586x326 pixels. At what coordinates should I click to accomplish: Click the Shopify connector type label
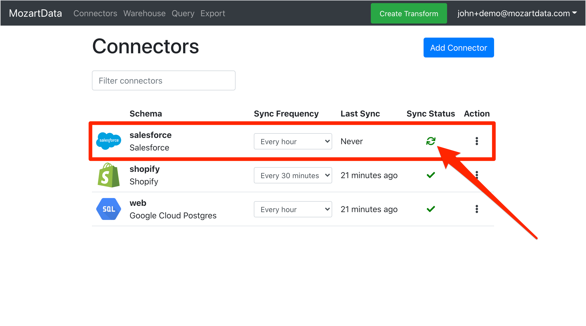click(144, 182)
